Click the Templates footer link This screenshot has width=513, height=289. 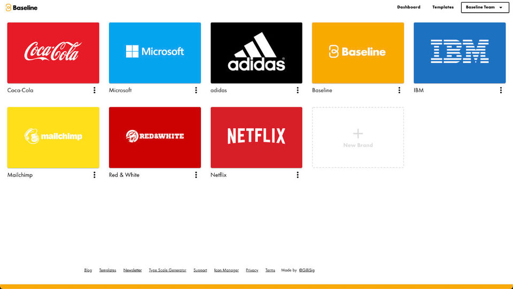(x=107, y=270)
